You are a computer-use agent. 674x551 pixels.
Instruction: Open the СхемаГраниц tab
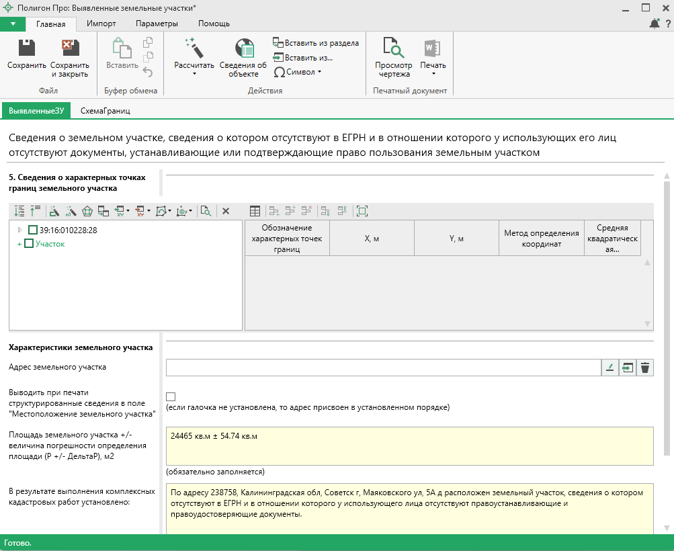coord(105,110)
